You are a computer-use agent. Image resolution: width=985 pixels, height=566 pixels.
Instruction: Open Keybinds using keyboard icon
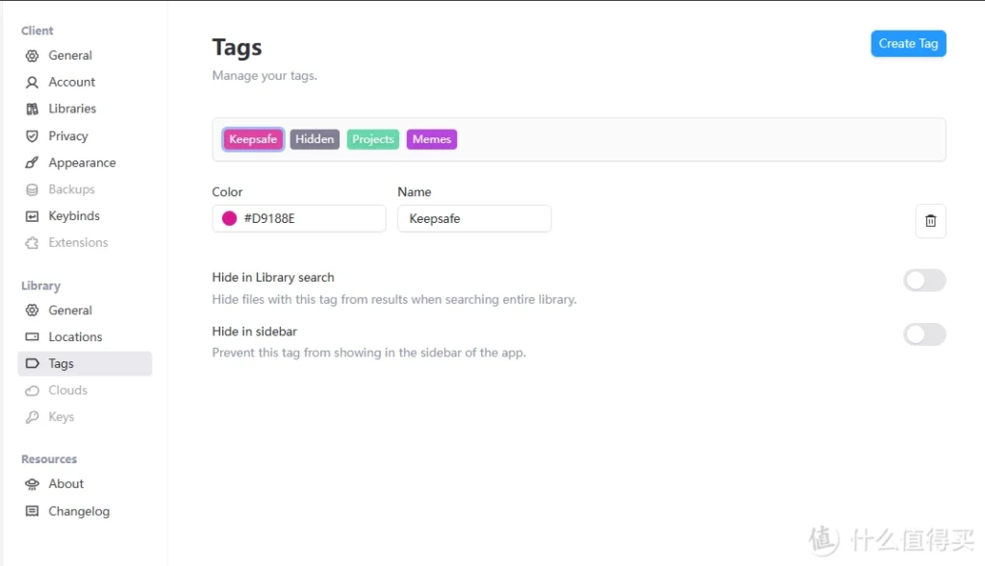click(x=32, y=217)
